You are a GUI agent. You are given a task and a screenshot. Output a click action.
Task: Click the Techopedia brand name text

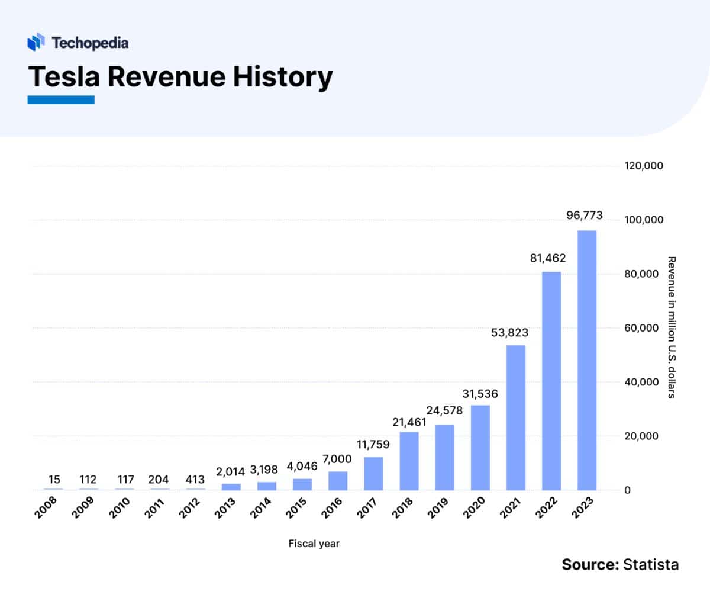pos(89,43)
